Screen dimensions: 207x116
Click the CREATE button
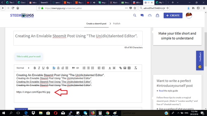tap(173, 15)
